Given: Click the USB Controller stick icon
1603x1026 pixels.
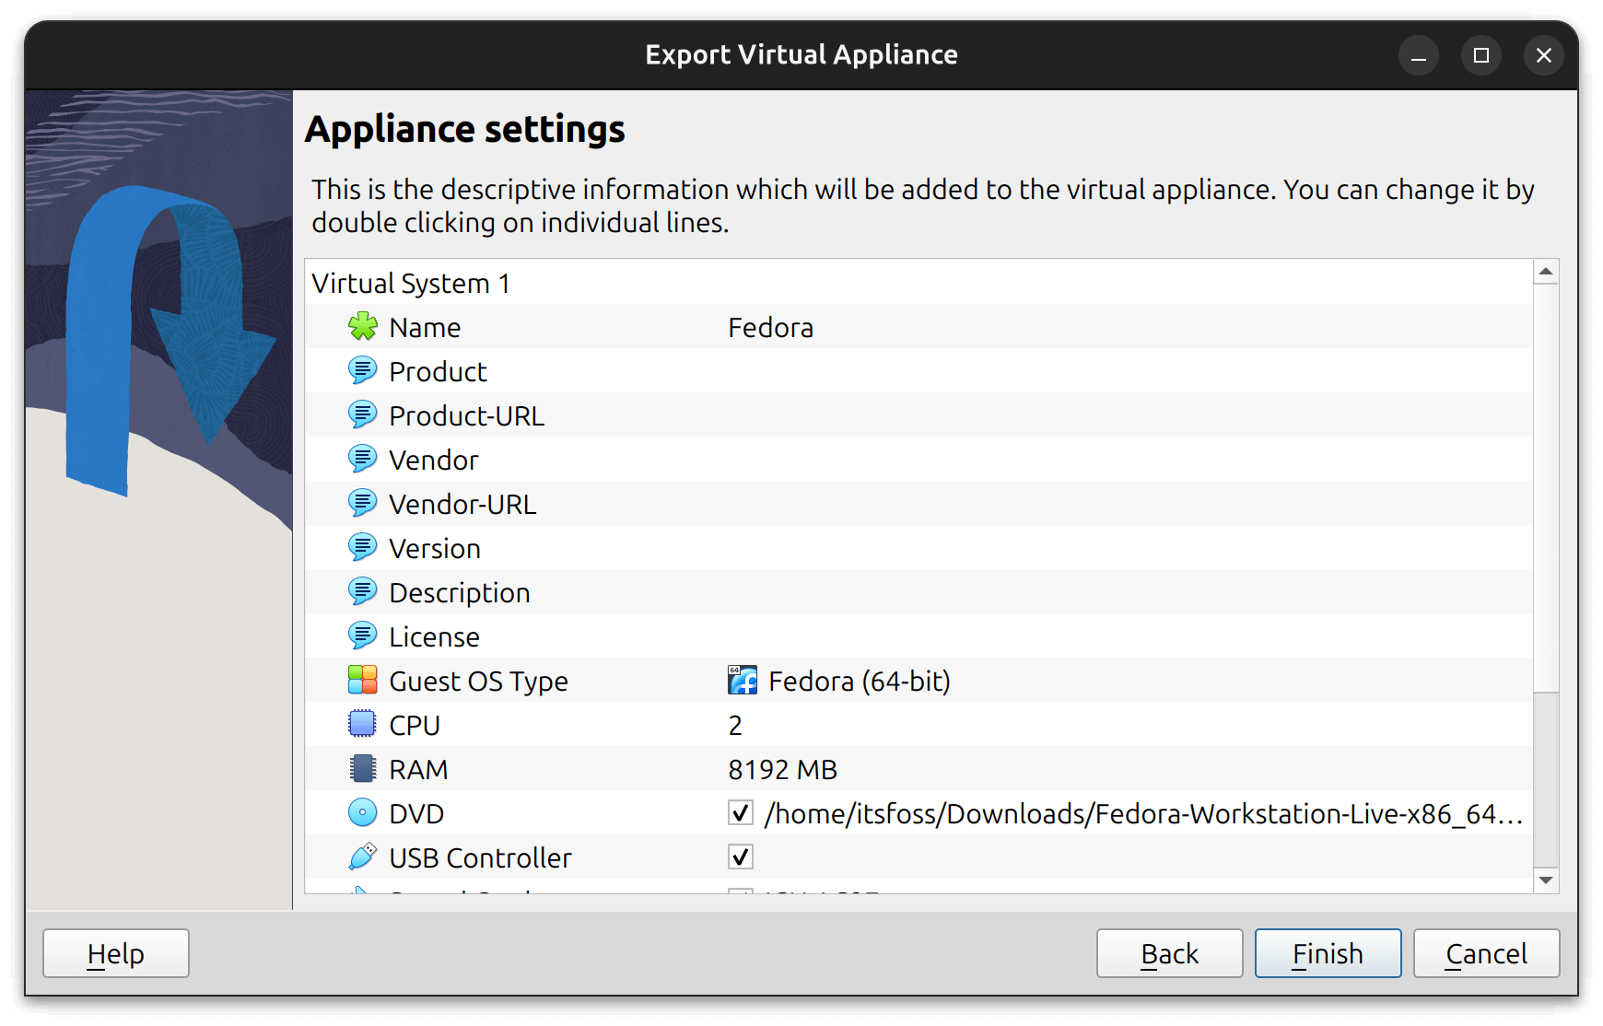Looking at the screenshot, I should coord(363,857).
